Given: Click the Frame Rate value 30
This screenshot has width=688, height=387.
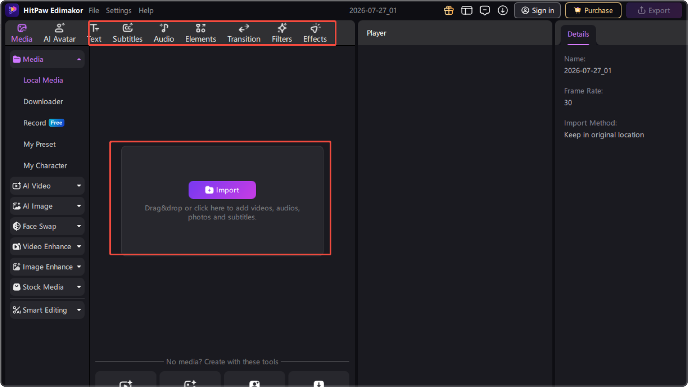Looking at the screenshot, I should [x=568, y=103].
